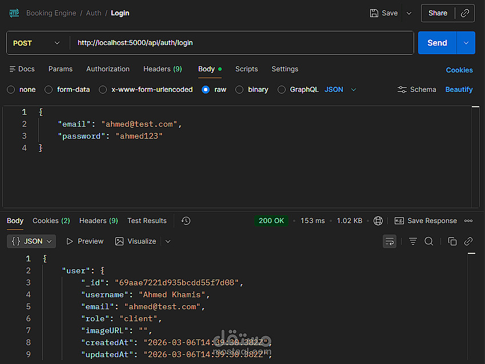
Task: Expand the Send button dropdown arrow
Action: (x=466, y=43)
